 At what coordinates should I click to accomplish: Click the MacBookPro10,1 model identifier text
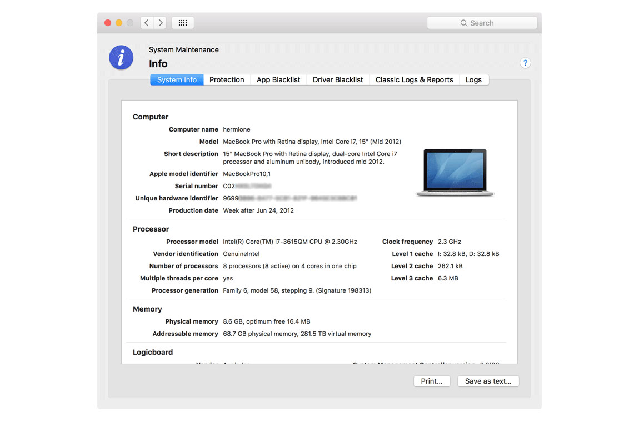tap(247, 174)
